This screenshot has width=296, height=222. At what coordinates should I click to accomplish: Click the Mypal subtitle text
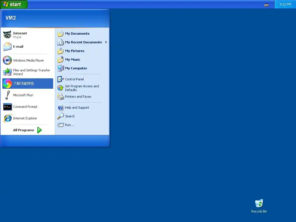(17, 37)
